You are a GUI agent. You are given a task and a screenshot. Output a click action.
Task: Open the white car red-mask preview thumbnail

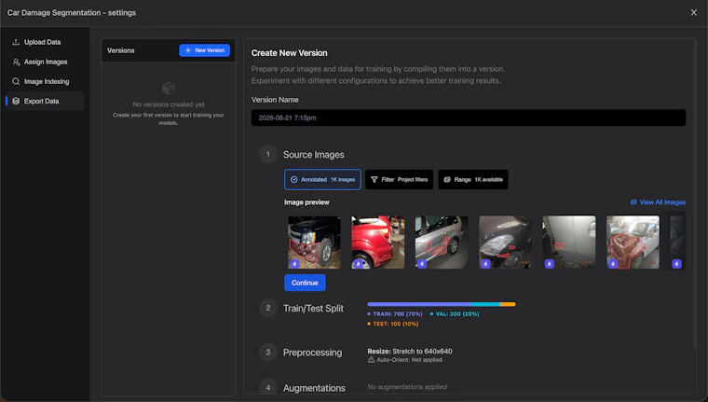(x=633, y=243)
